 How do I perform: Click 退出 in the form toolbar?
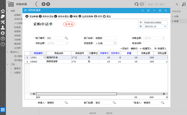tap(107, 16)
